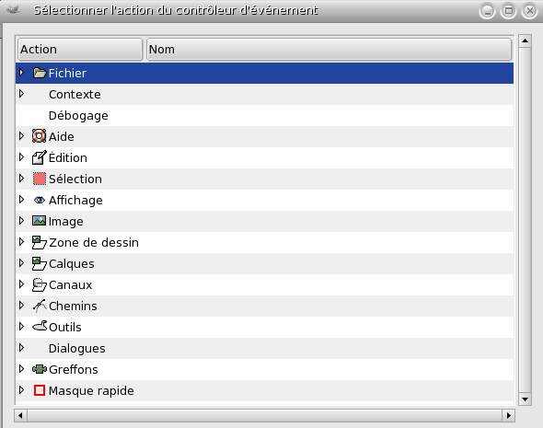Click the vertical scrollbar down arrow
The image size is (543, 428).
[x=525, y=399]
